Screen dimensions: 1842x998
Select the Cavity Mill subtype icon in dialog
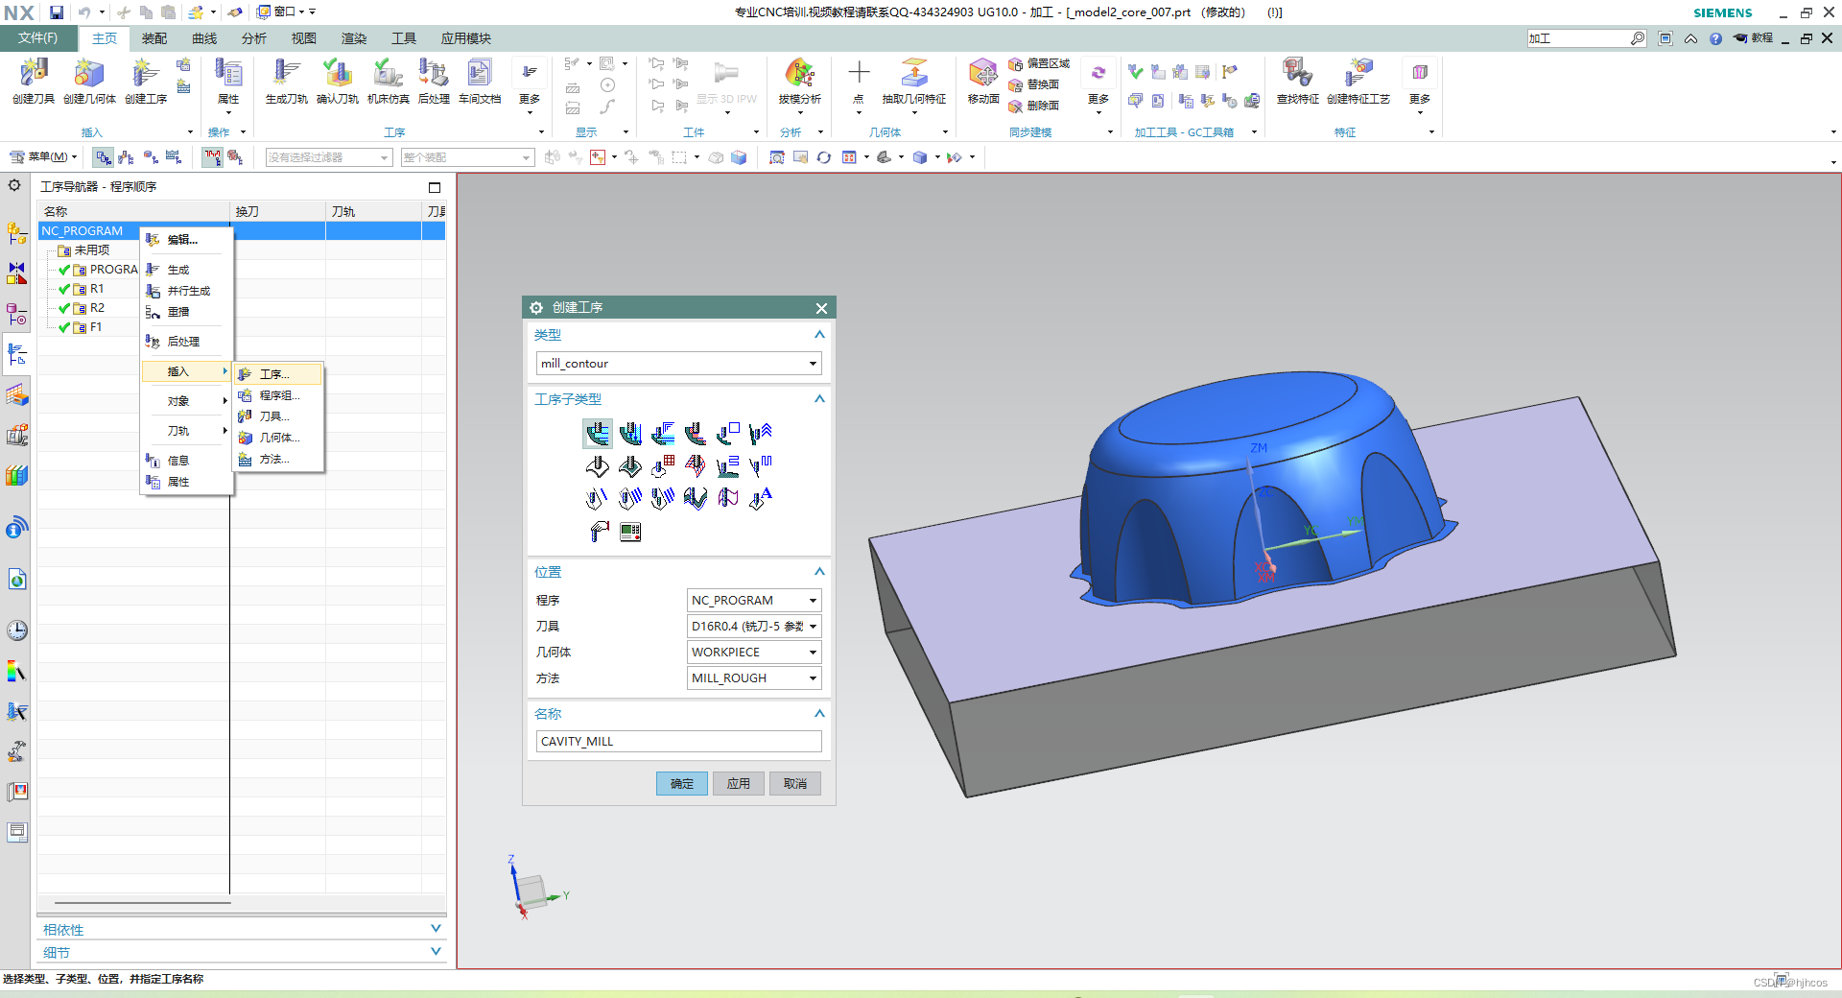[x=598, y=434]
